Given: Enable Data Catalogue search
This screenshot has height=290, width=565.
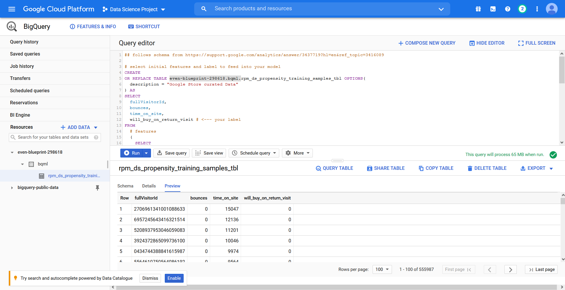Looking at the screenshot, I should point(174,278).
